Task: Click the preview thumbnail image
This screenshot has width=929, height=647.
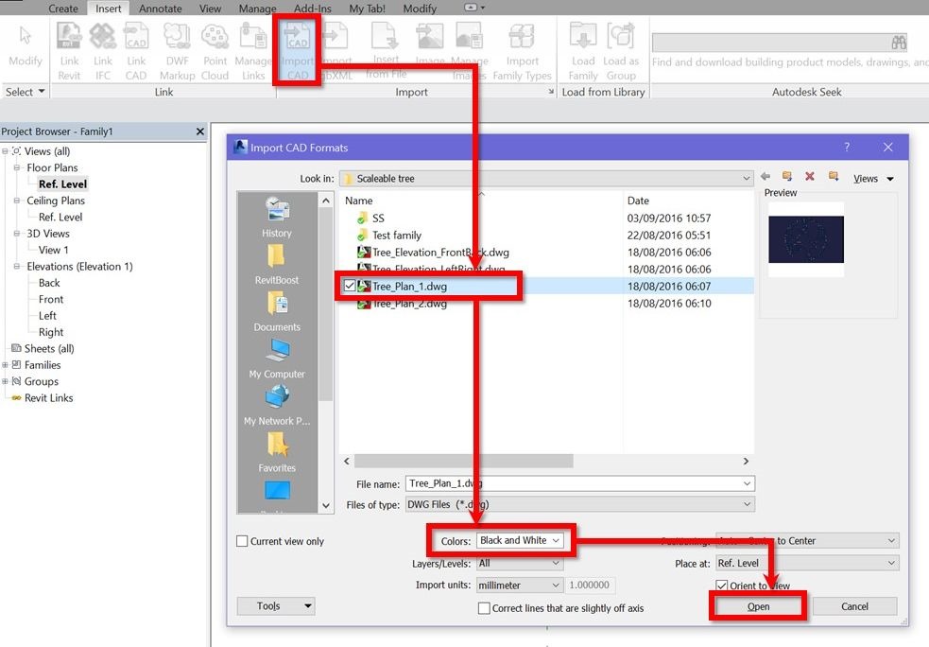Action: point(806,239)
